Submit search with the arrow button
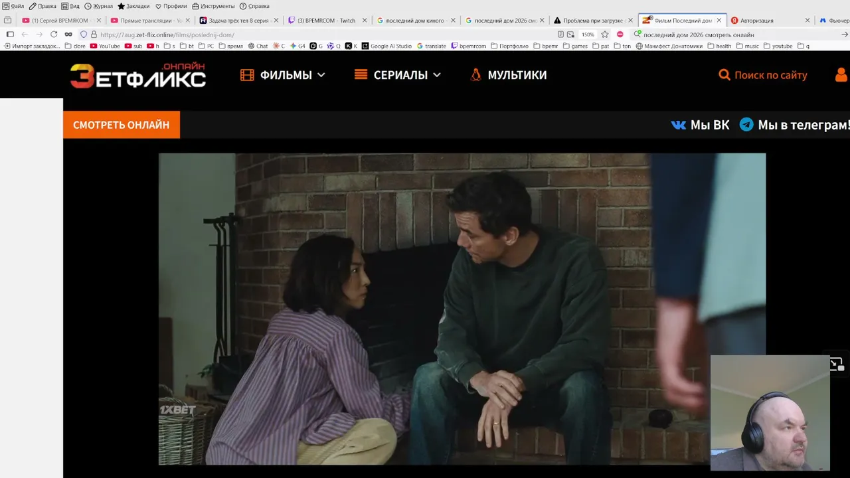 (845, 35)
